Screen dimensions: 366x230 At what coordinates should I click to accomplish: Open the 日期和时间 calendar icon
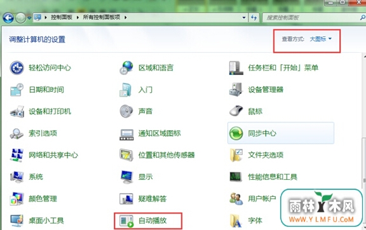(17, 90)
